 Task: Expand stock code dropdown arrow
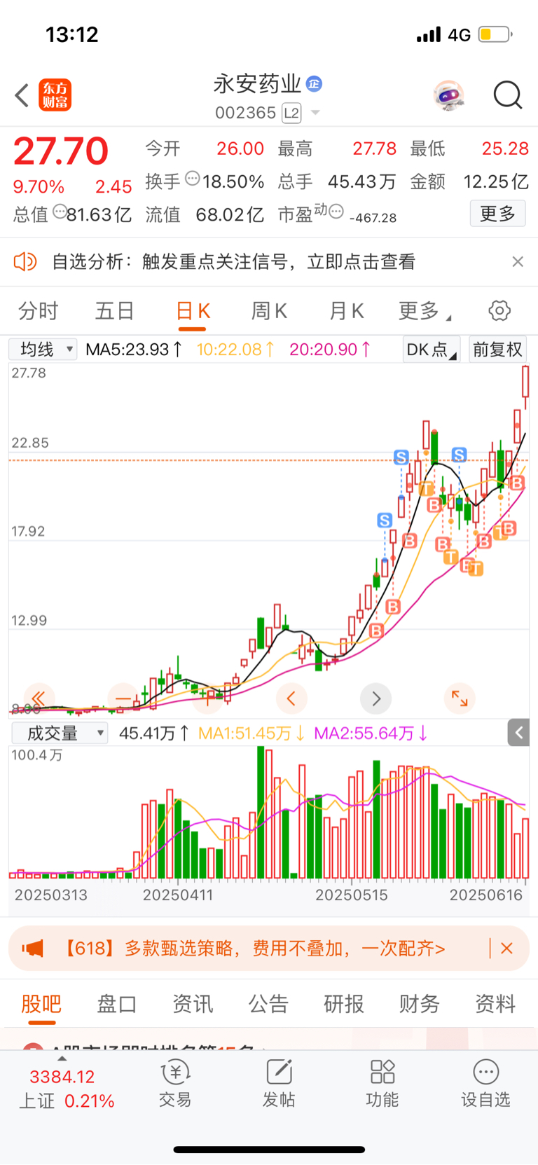[x=315, y=113]
